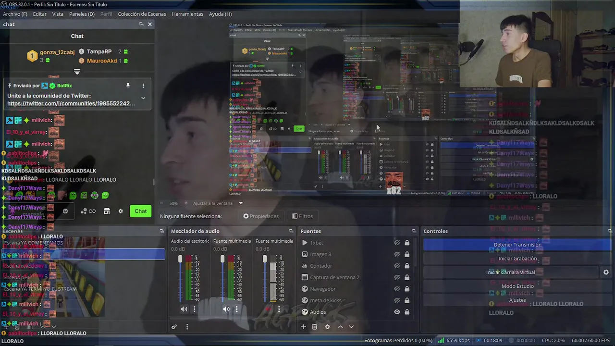Viewport: 615px width, 346px height.
Task: Mute Audio del escritorio speaker
Action: [184, 309]
